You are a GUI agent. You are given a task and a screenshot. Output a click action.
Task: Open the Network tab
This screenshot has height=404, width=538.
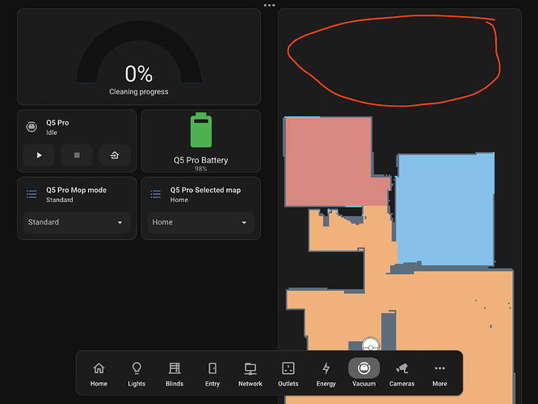click(250, 373)
